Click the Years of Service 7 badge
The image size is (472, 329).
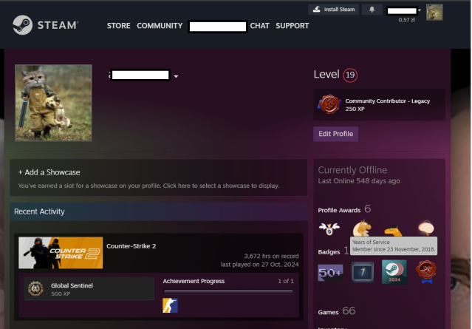[363, 272]
